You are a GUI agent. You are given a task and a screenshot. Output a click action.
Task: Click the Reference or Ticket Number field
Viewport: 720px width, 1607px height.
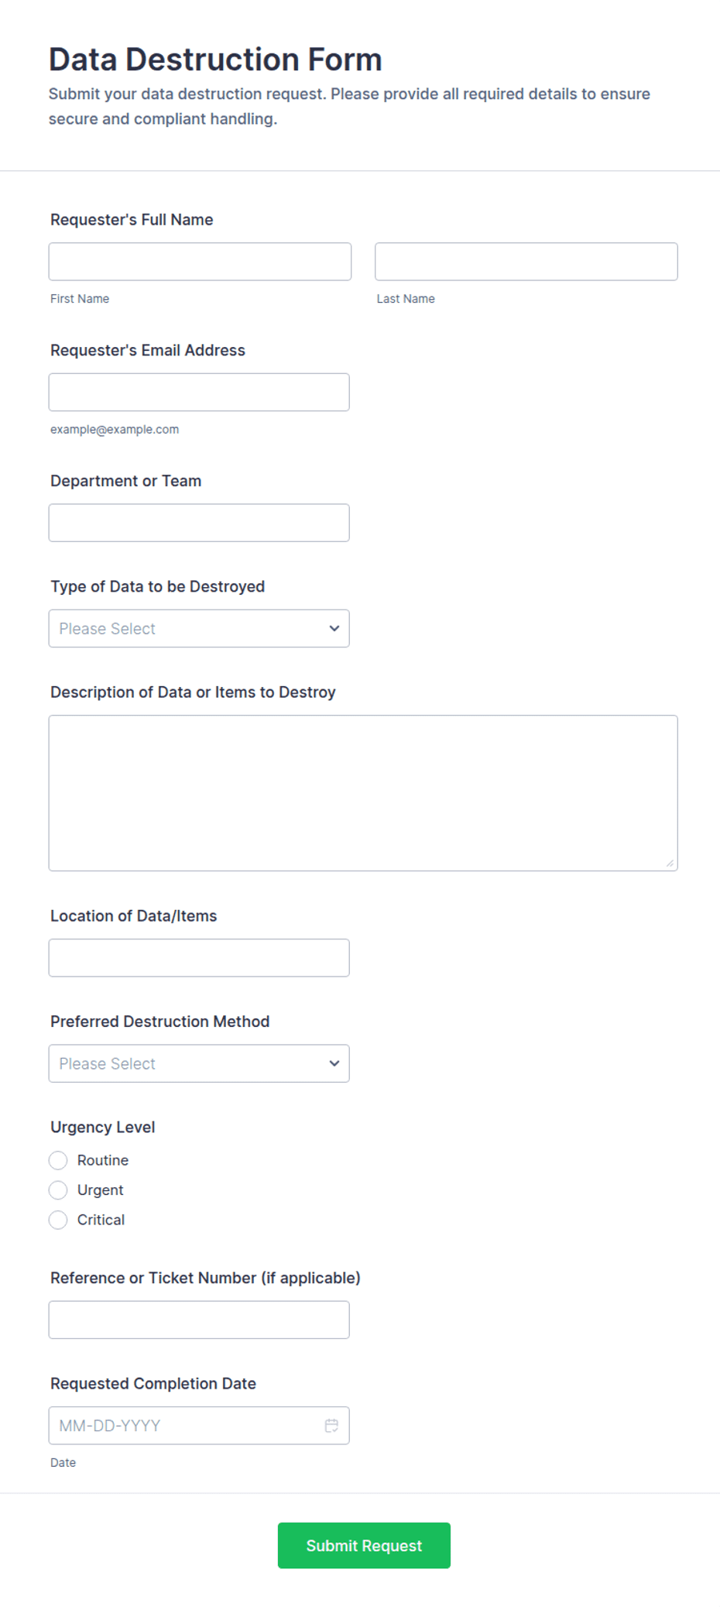tap(199, 1320)
